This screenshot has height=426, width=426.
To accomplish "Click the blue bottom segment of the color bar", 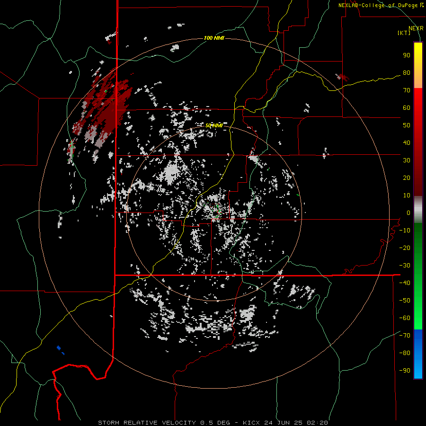I will [x=418, y=354].
